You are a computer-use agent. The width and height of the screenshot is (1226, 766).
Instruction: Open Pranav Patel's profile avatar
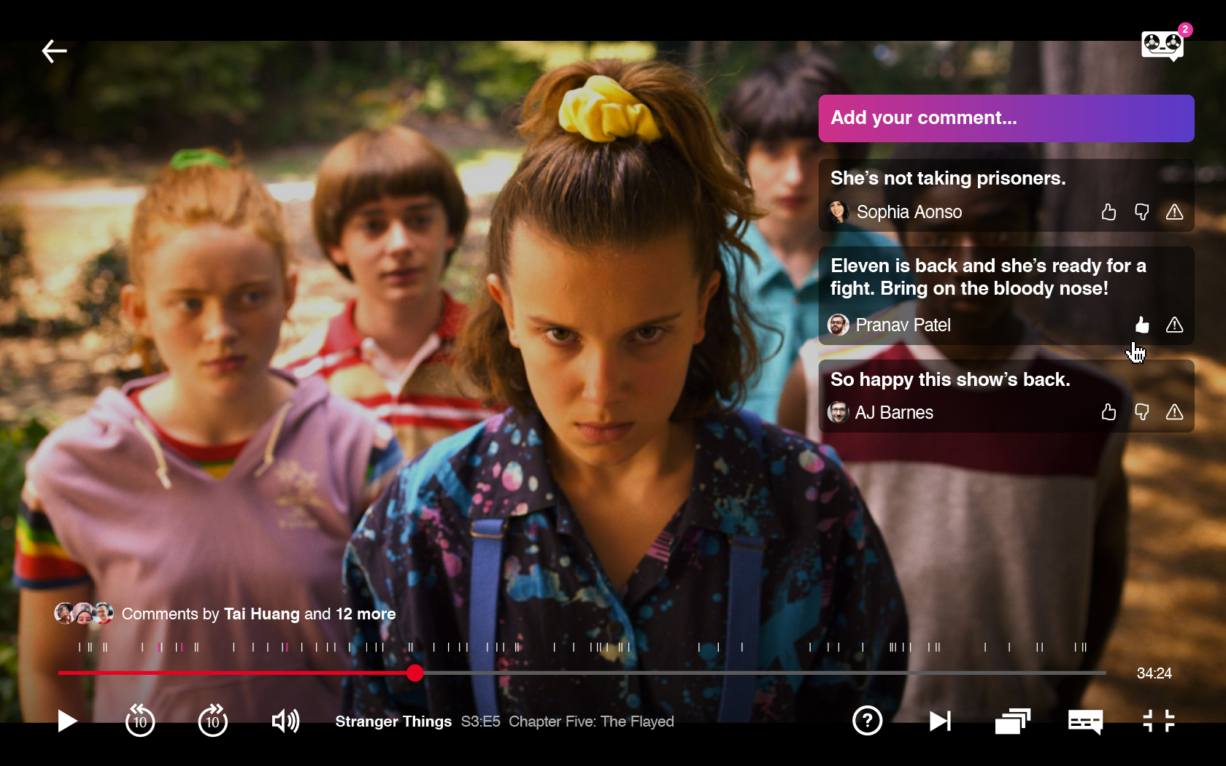[x=838, y=325]
